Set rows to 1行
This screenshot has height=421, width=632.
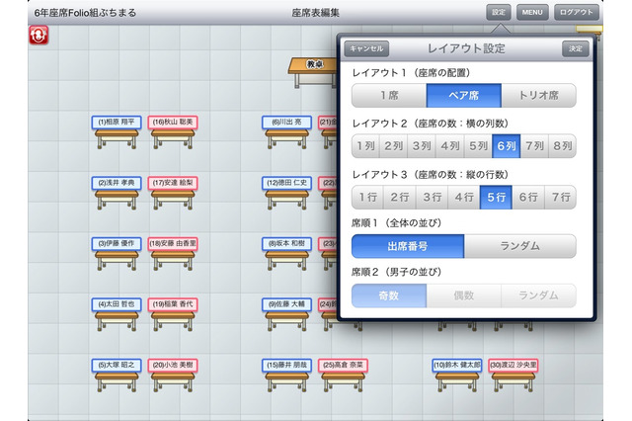[367, 198]
